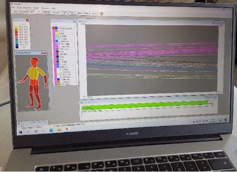The width and height of the screenshot is (237, 172).
Task: Select All Body Segments row in list
Action: coord(66,28)
